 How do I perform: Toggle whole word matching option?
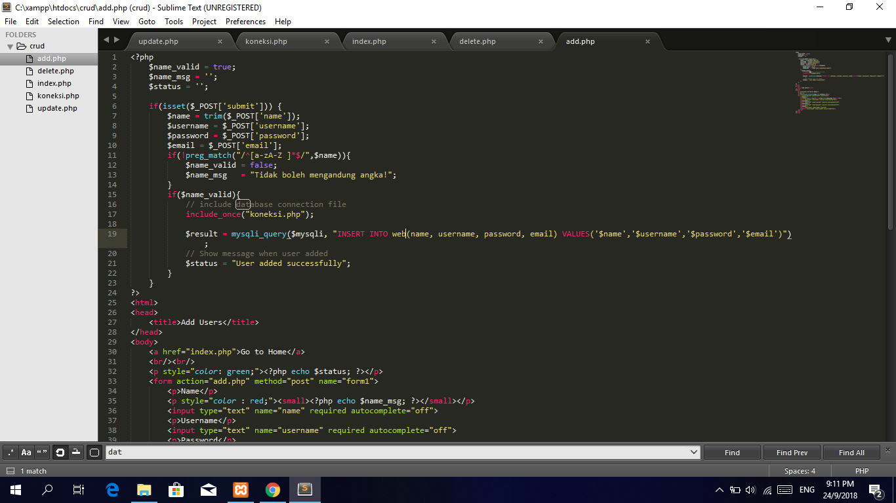42,452
